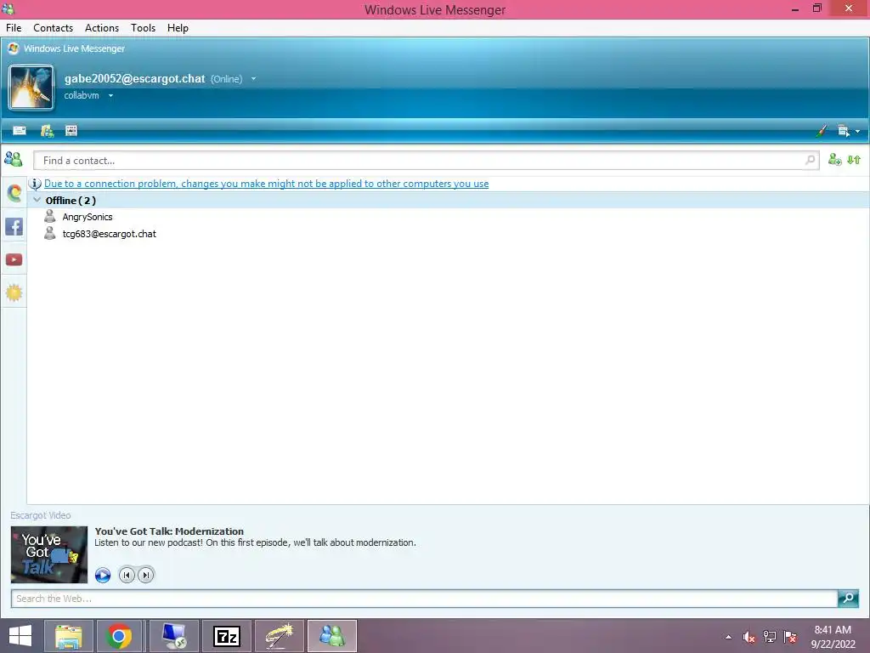This screenshot has width=870, height=653.
Task: Click the web search magnifier button
Action: (x=848, y=598)
